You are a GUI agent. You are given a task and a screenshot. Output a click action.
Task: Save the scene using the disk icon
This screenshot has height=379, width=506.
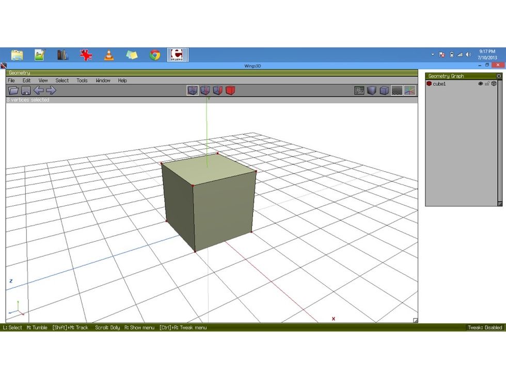coord(25,90)
